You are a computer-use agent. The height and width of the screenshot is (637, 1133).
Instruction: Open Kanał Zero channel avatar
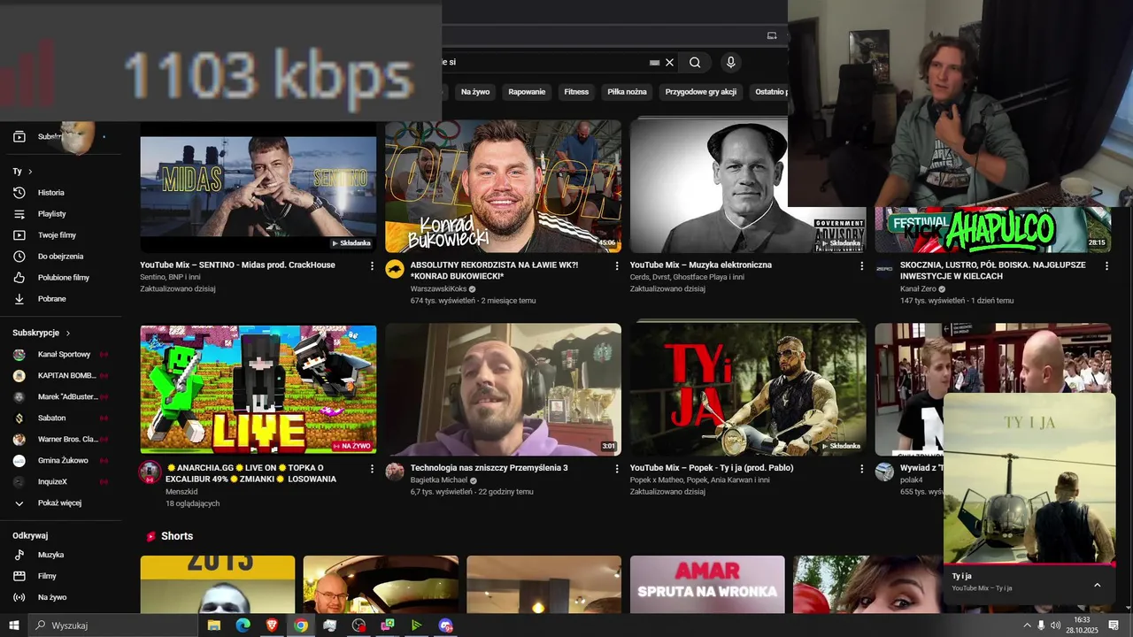coord(884,269)
